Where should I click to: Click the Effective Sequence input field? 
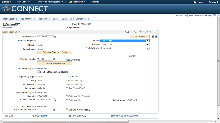pyautogui.click(x=40, y=41)
